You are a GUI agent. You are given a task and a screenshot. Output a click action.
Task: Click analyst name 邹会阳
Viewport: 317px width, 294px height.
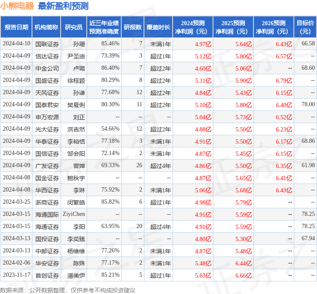76,154
